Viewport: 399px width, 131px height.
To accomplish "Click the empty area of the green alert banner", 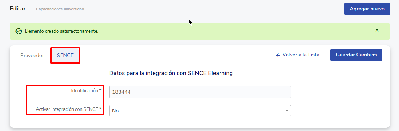I will click(x=229, y=32).
